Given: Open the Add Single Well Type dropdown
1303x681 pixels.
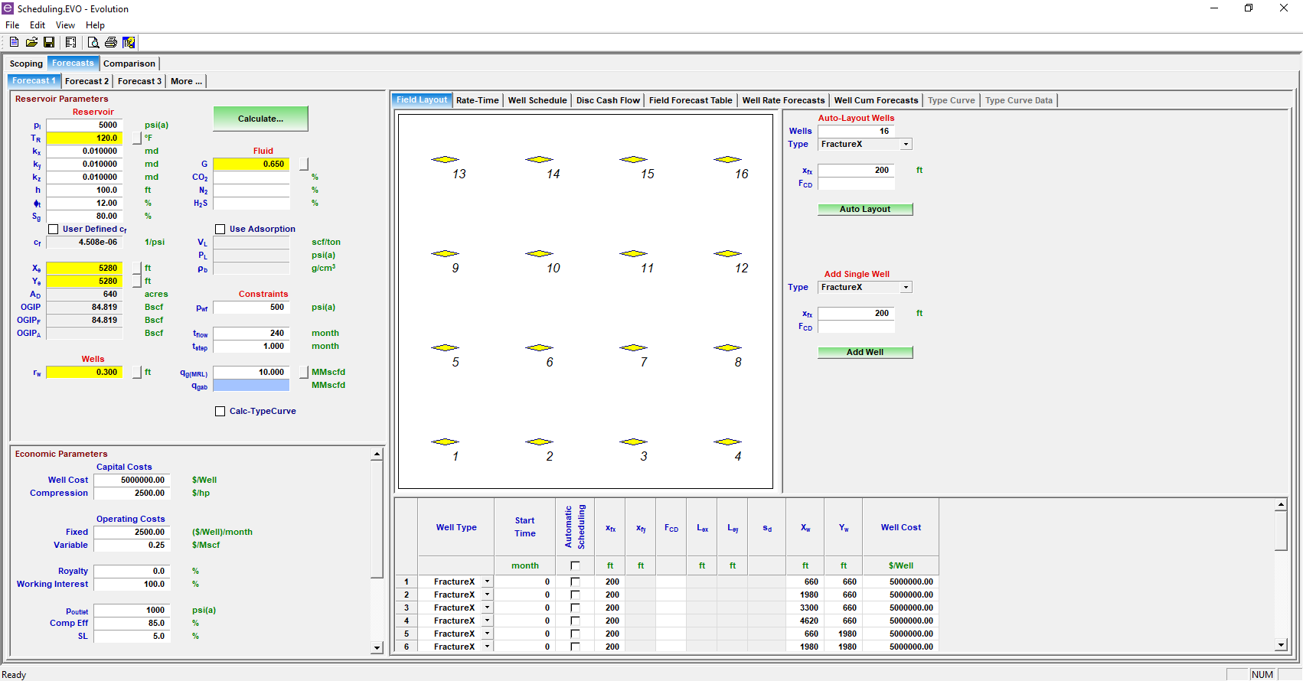Looking at the screenshot, I should 906,287.
